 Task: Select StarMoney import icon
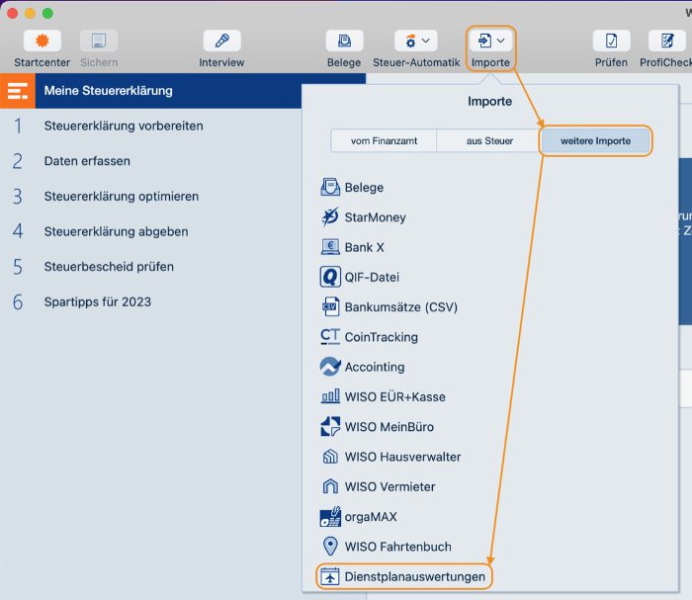(330, 217)
